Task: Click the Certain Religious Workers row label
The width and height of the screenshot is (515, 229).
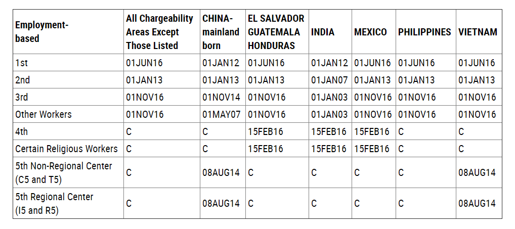Action: click(x=66, y=149)
